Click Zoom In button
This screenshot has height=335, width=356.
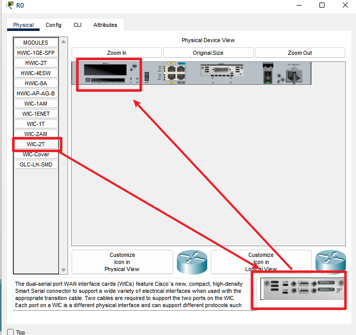[x=117, y=53]
